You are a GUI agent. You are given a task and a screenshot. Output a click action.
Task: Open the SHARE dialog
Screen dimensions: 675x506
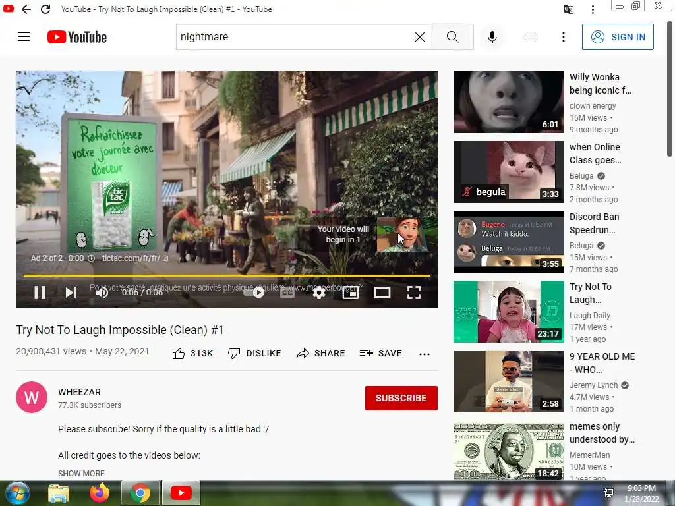[321, 354]
